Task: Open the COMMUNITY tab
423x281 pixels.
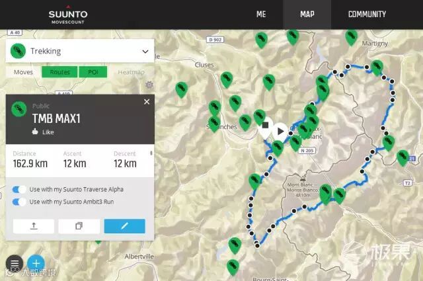Action: (x=367, y=15)
